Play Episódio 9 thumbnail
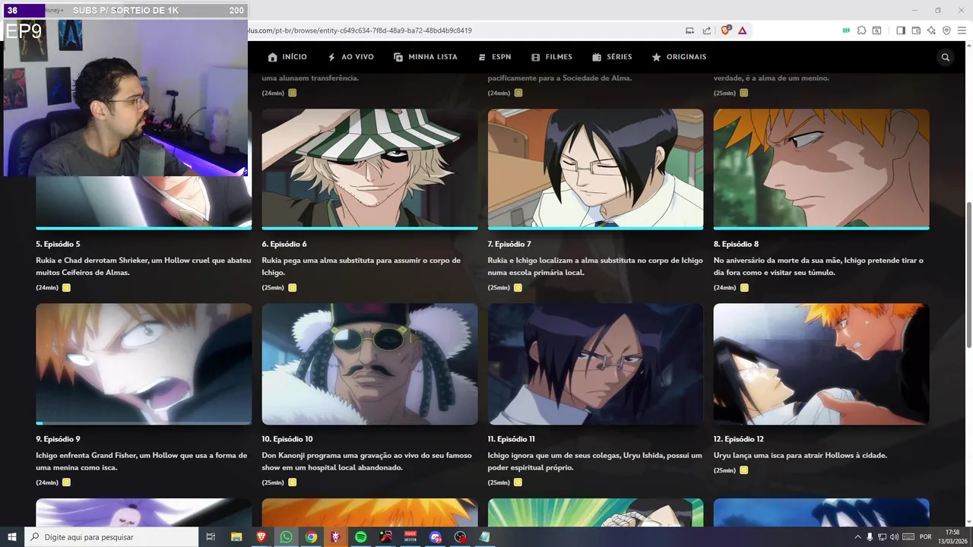The width and height of the screenshot is (973, 547). pyautogui.click(x=144, y=363)
